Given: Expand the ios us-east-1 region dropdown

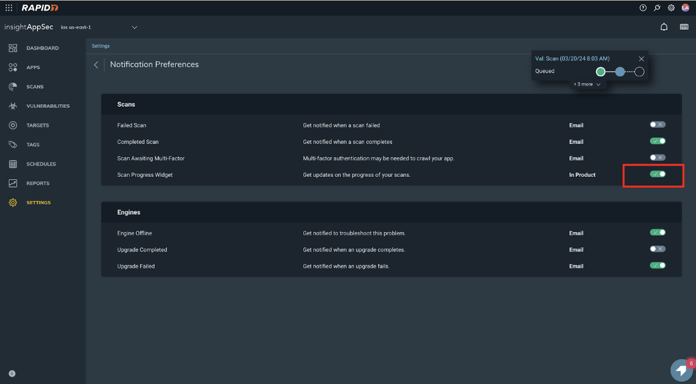Looking at the screenshot, I should coord(134,27).
